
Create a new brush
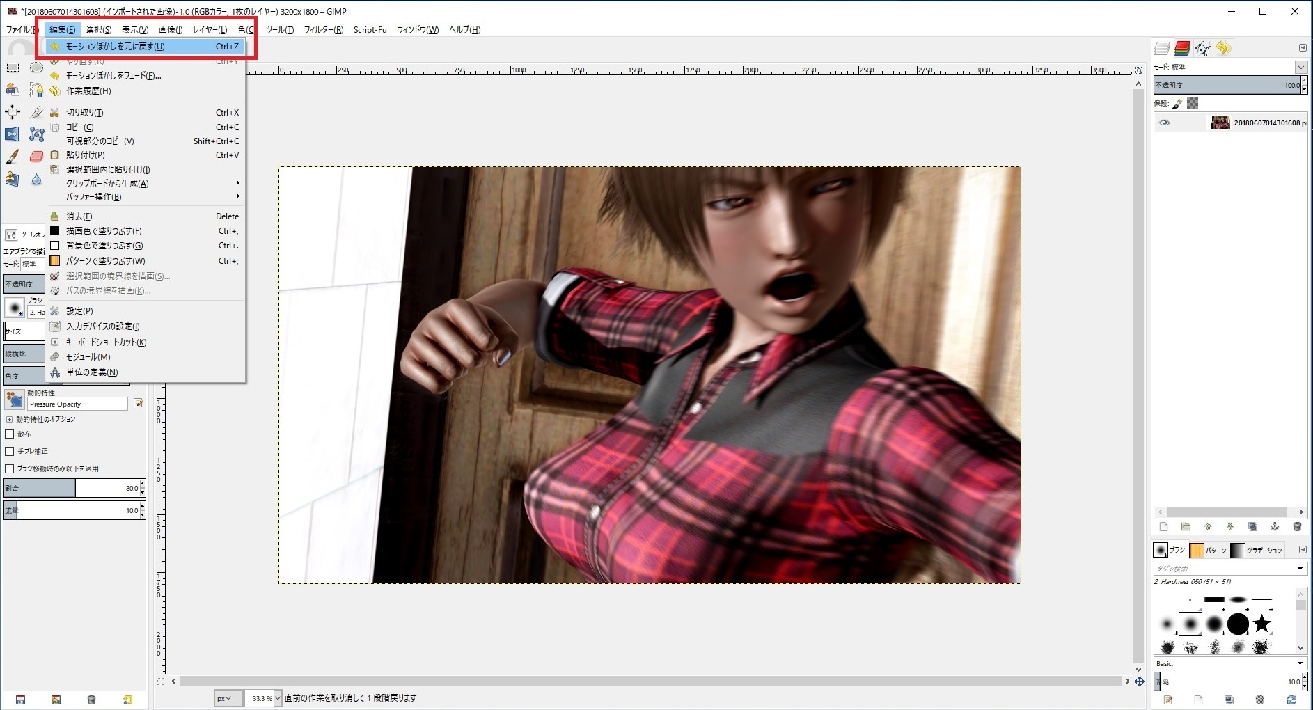tap(1198, 700)
